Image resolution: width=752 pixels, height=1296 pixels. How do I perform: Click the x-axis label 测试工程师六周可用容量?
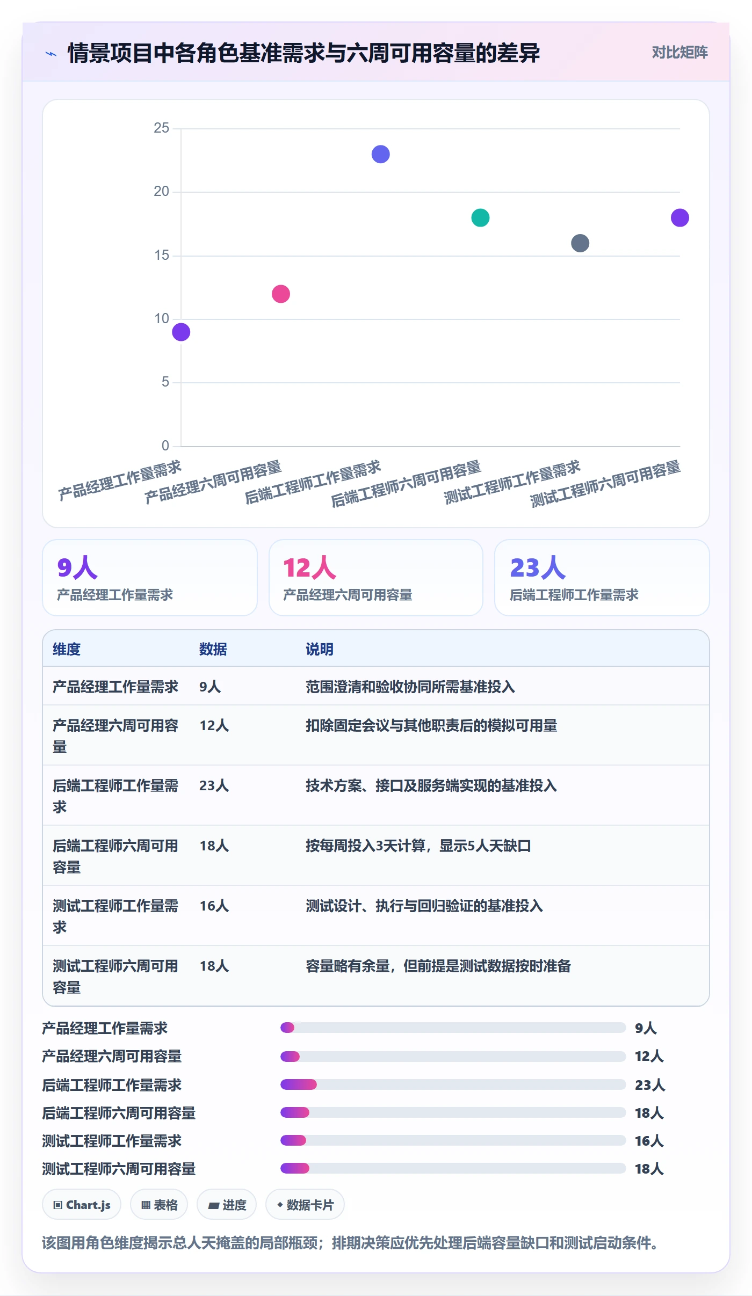coord(605,483)
